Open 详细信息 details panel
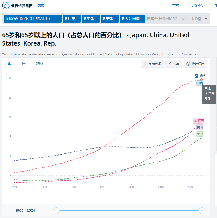 tap(195, 64)
